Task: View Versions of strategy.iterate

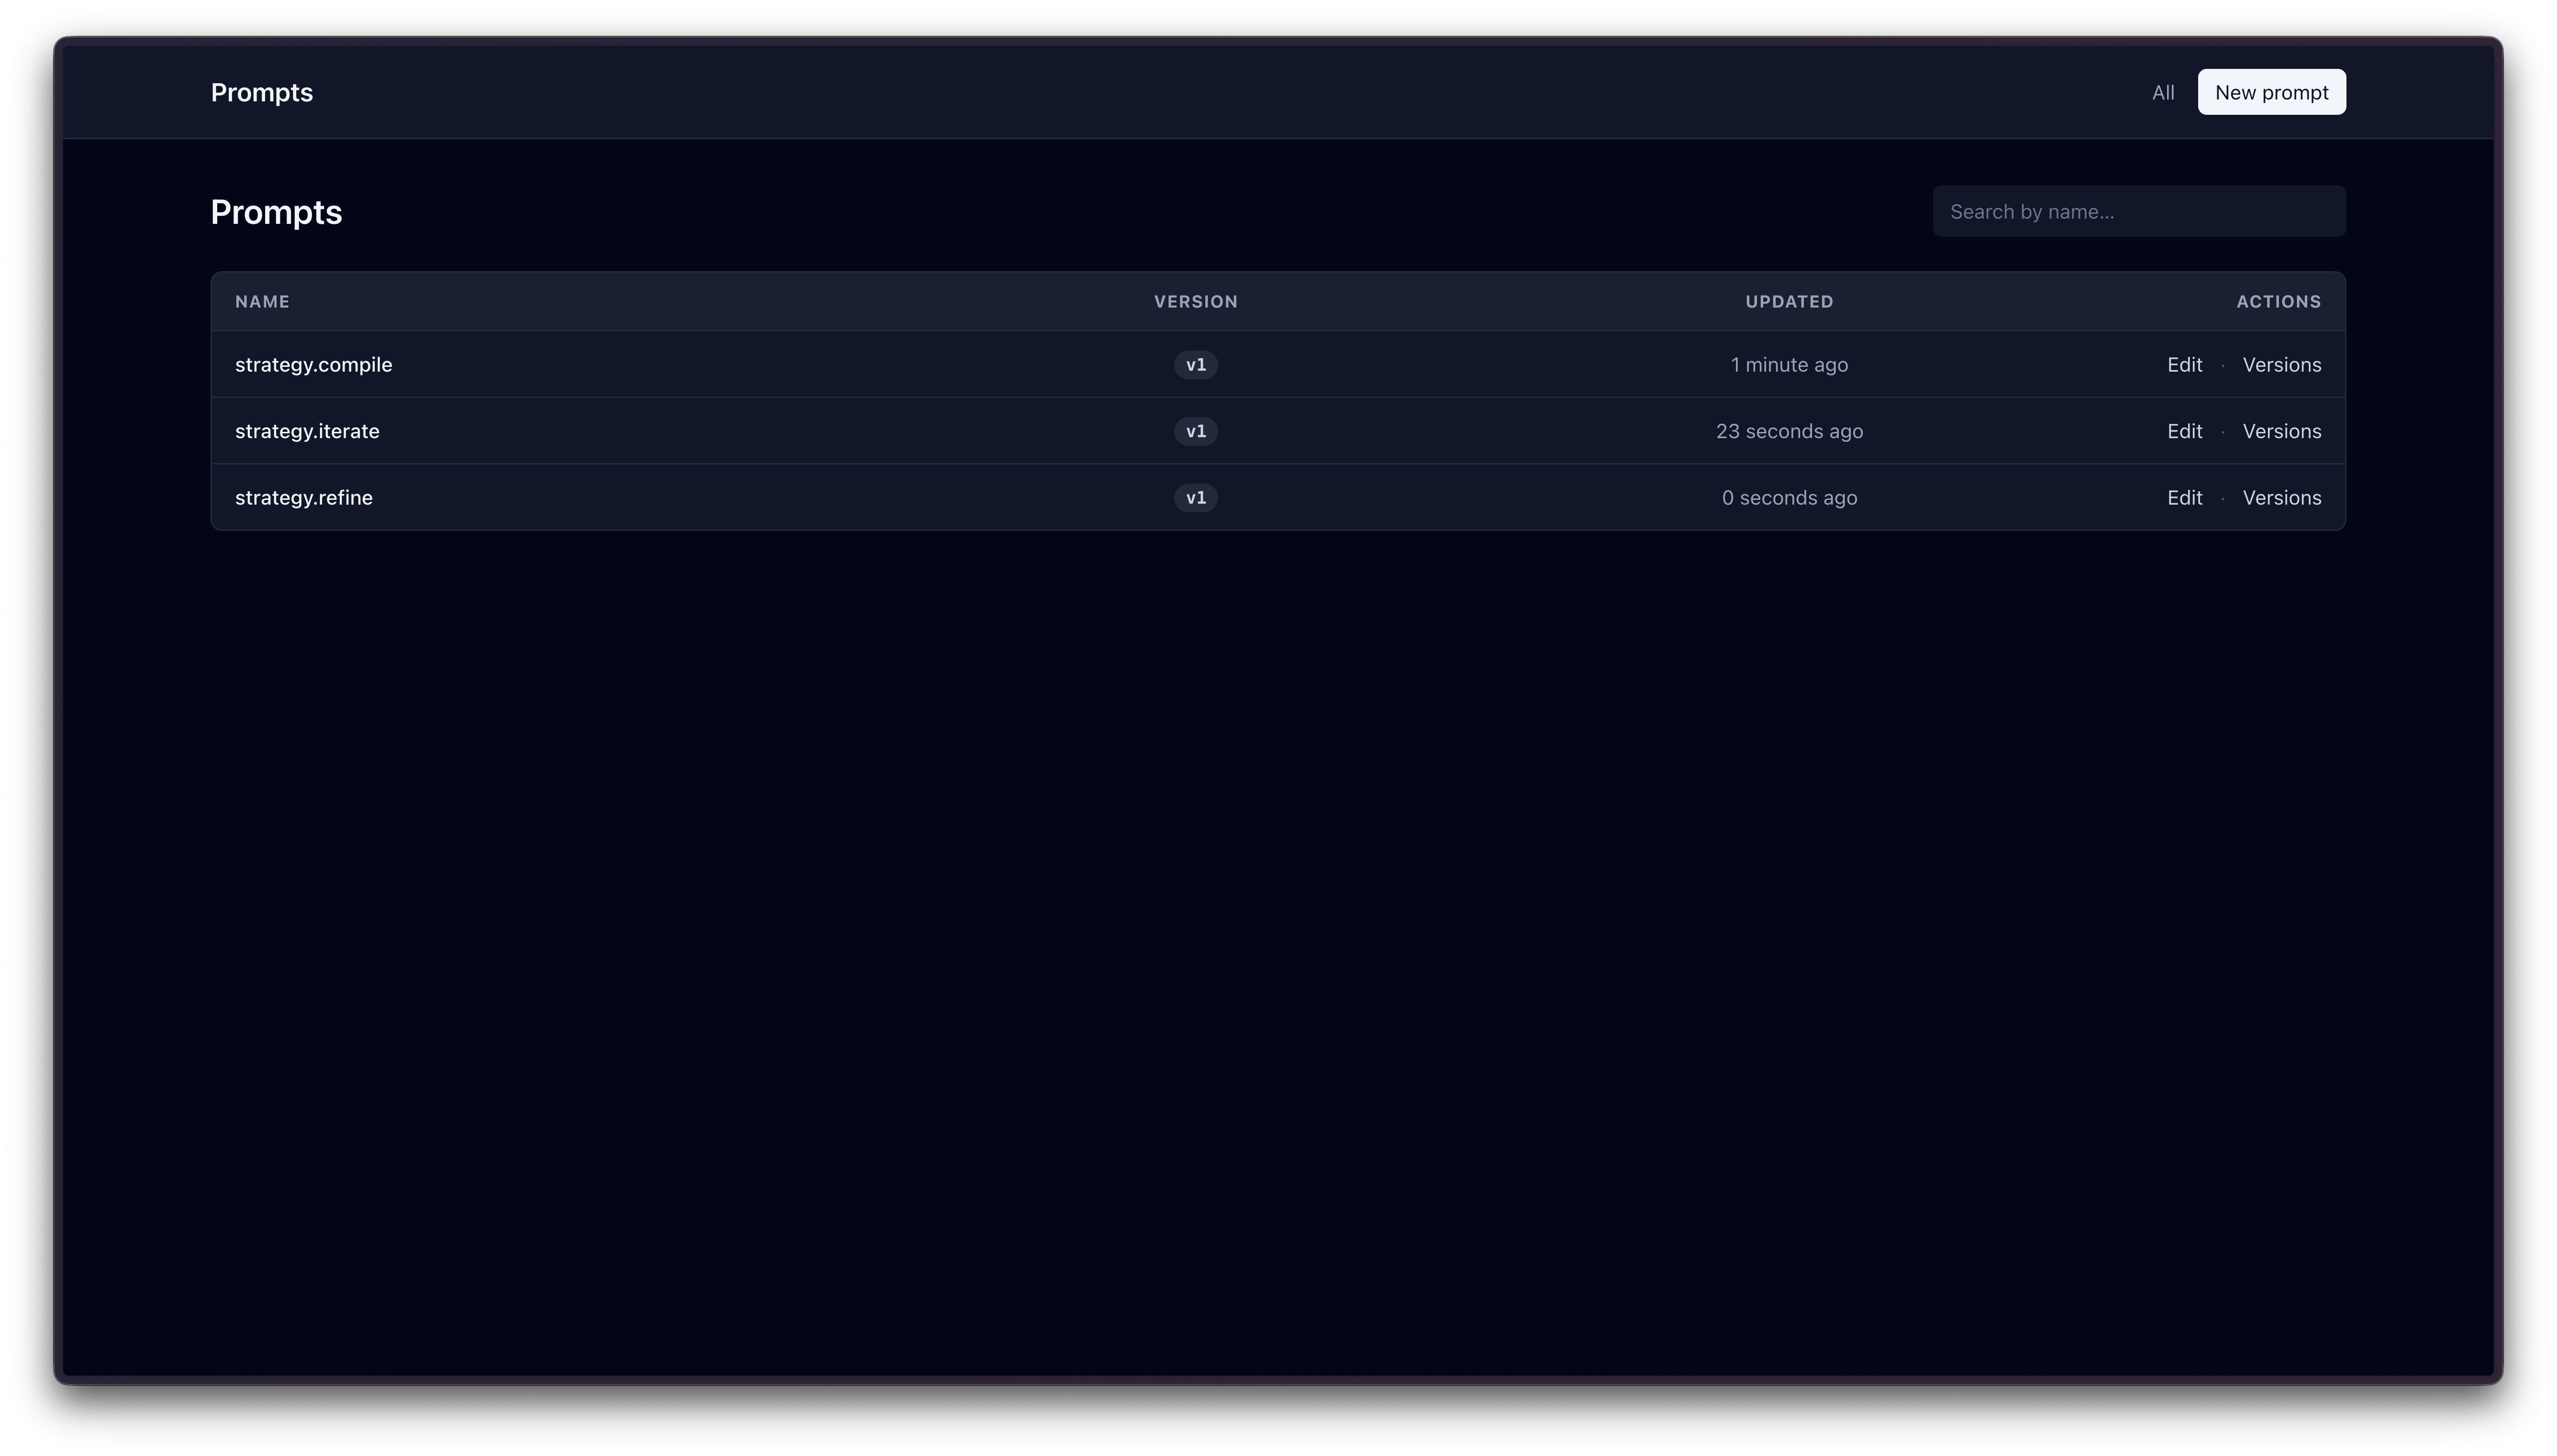Action: pos(2282,431)
